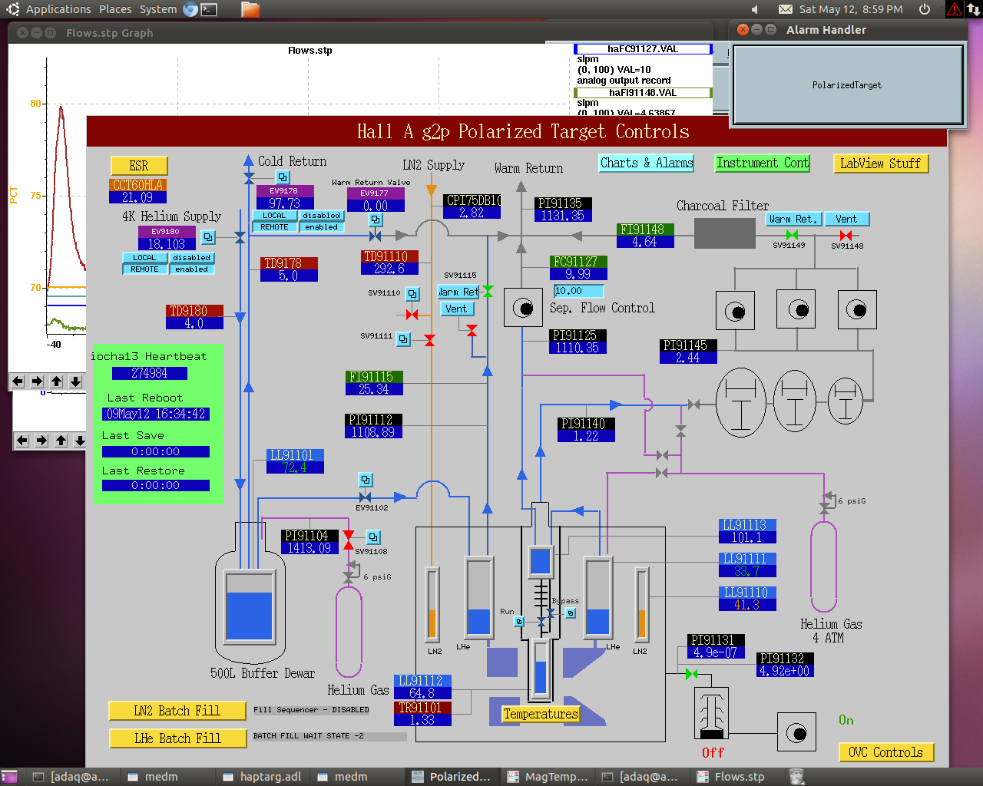The width and height of the screenshot is (983, 786).
Task: Set EV9180 to LOCAL
Action: coord(144,258)
